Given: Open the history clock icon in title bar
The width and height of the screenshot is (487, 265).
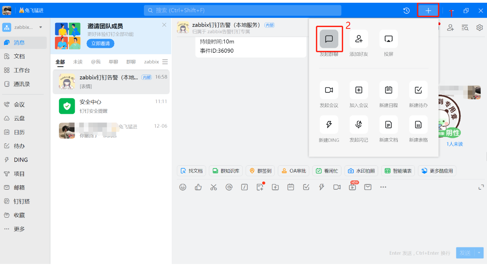Looking at the screenshot, I should tap(407, 11).
